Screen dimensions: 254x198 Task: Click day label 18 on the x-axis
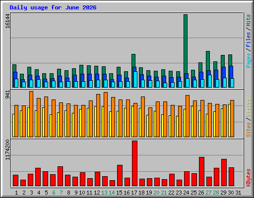click(141, 193)
